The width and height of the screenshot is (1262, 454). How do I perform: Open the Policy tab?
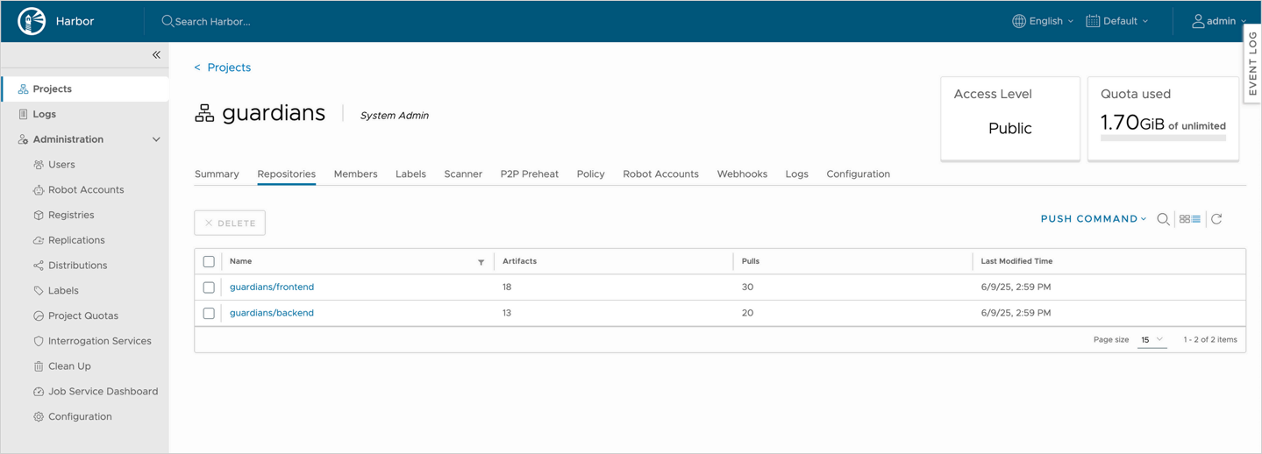pyautogui.click(x=590, y=174)
